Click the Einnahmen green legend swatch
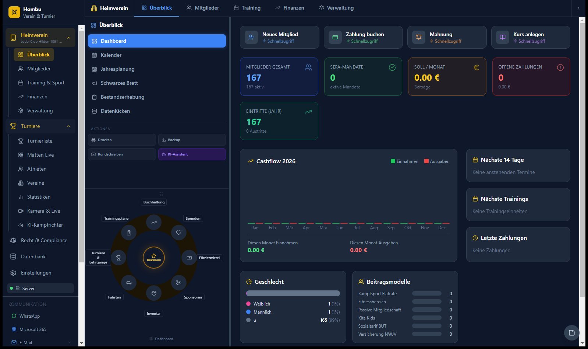Screen dimensions: 588x349 pos(393,161)
